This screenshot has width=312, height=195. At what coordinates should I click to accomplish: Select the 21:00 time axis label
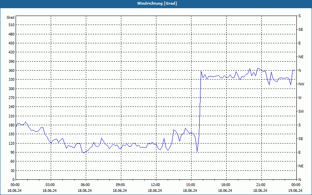[x=261, y=185]
